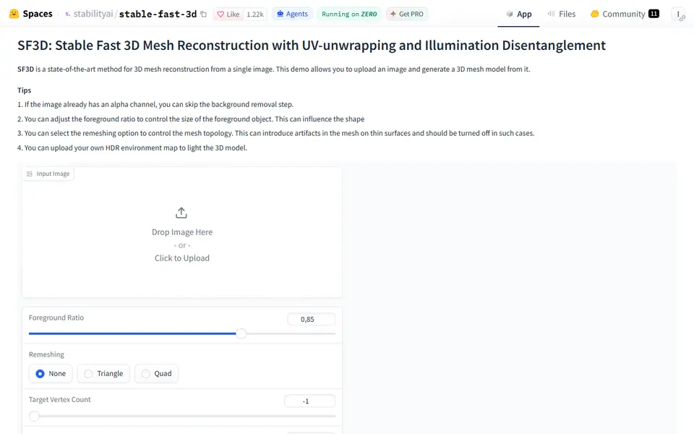
Task: Click the upload arrow icon
Action: pyautogui.click(x=181, y=213)
